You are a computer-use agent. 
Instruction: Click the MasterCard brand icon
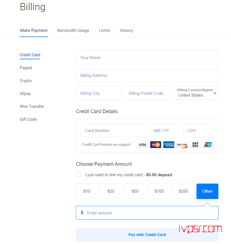[x=155, y=145]
